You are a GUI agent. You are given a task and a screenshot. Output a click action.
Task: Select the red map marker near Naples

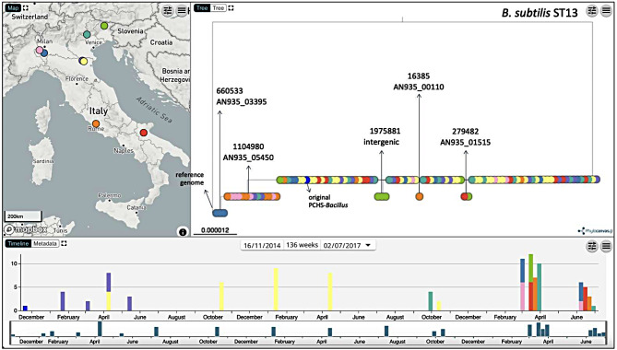tap(143, 134)
